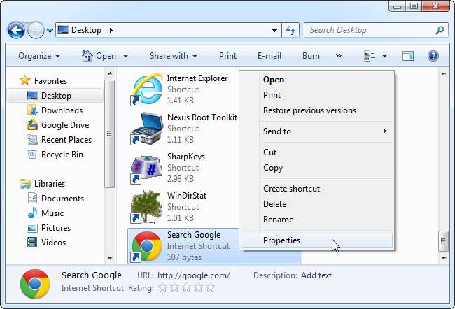Open the recent pages dropdown arrow
This screenshot has height=309, width=455.
50,31
